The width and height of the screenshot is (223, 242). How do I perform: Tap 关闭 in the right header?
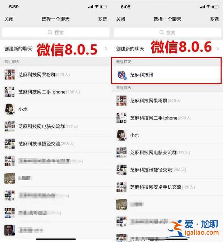(121, 19)
